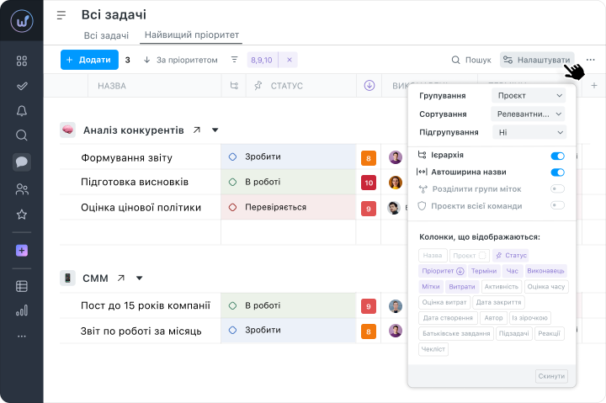Open the Групування dropdown set to Проект
Screen dimensions: 606x403
[x=529, y=96]
